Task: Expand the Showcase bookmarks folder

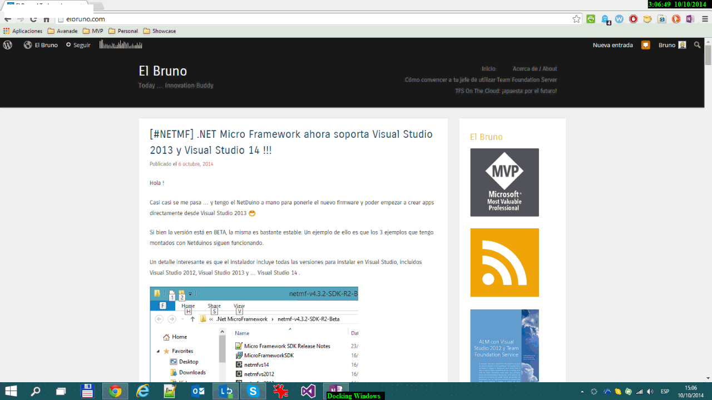Action: point(160,31)
